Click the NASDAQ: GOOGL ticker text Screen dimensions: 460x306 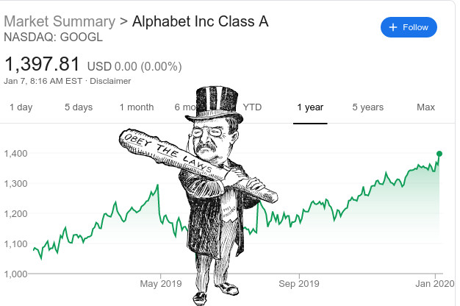(54, 38)
